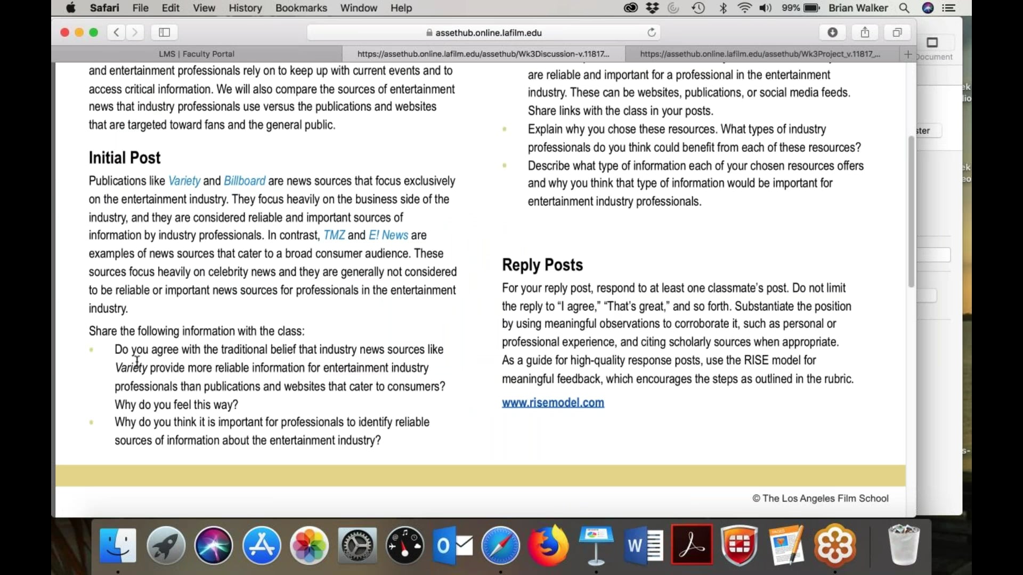Open the Bookmarks menu
This screenshot has height=575, width=1023.
[x=301, y=8]
